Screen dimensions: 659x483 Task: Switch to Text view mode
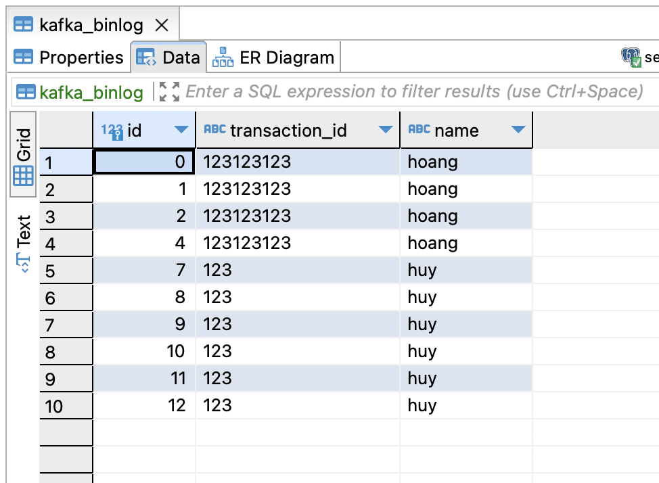coord(23,244)
